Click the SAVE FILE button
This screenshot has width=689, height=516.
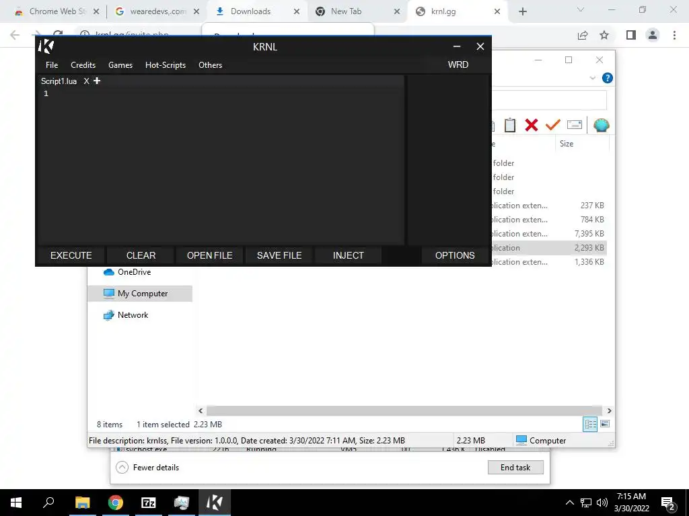pos(279,255)
